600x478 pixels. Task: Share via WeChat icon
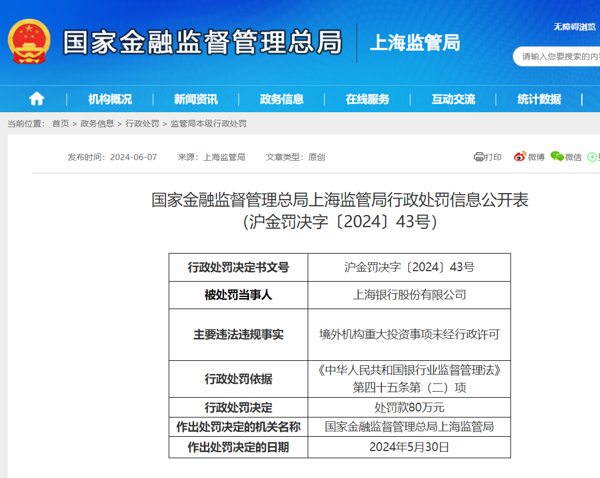[x=557, y=156]
